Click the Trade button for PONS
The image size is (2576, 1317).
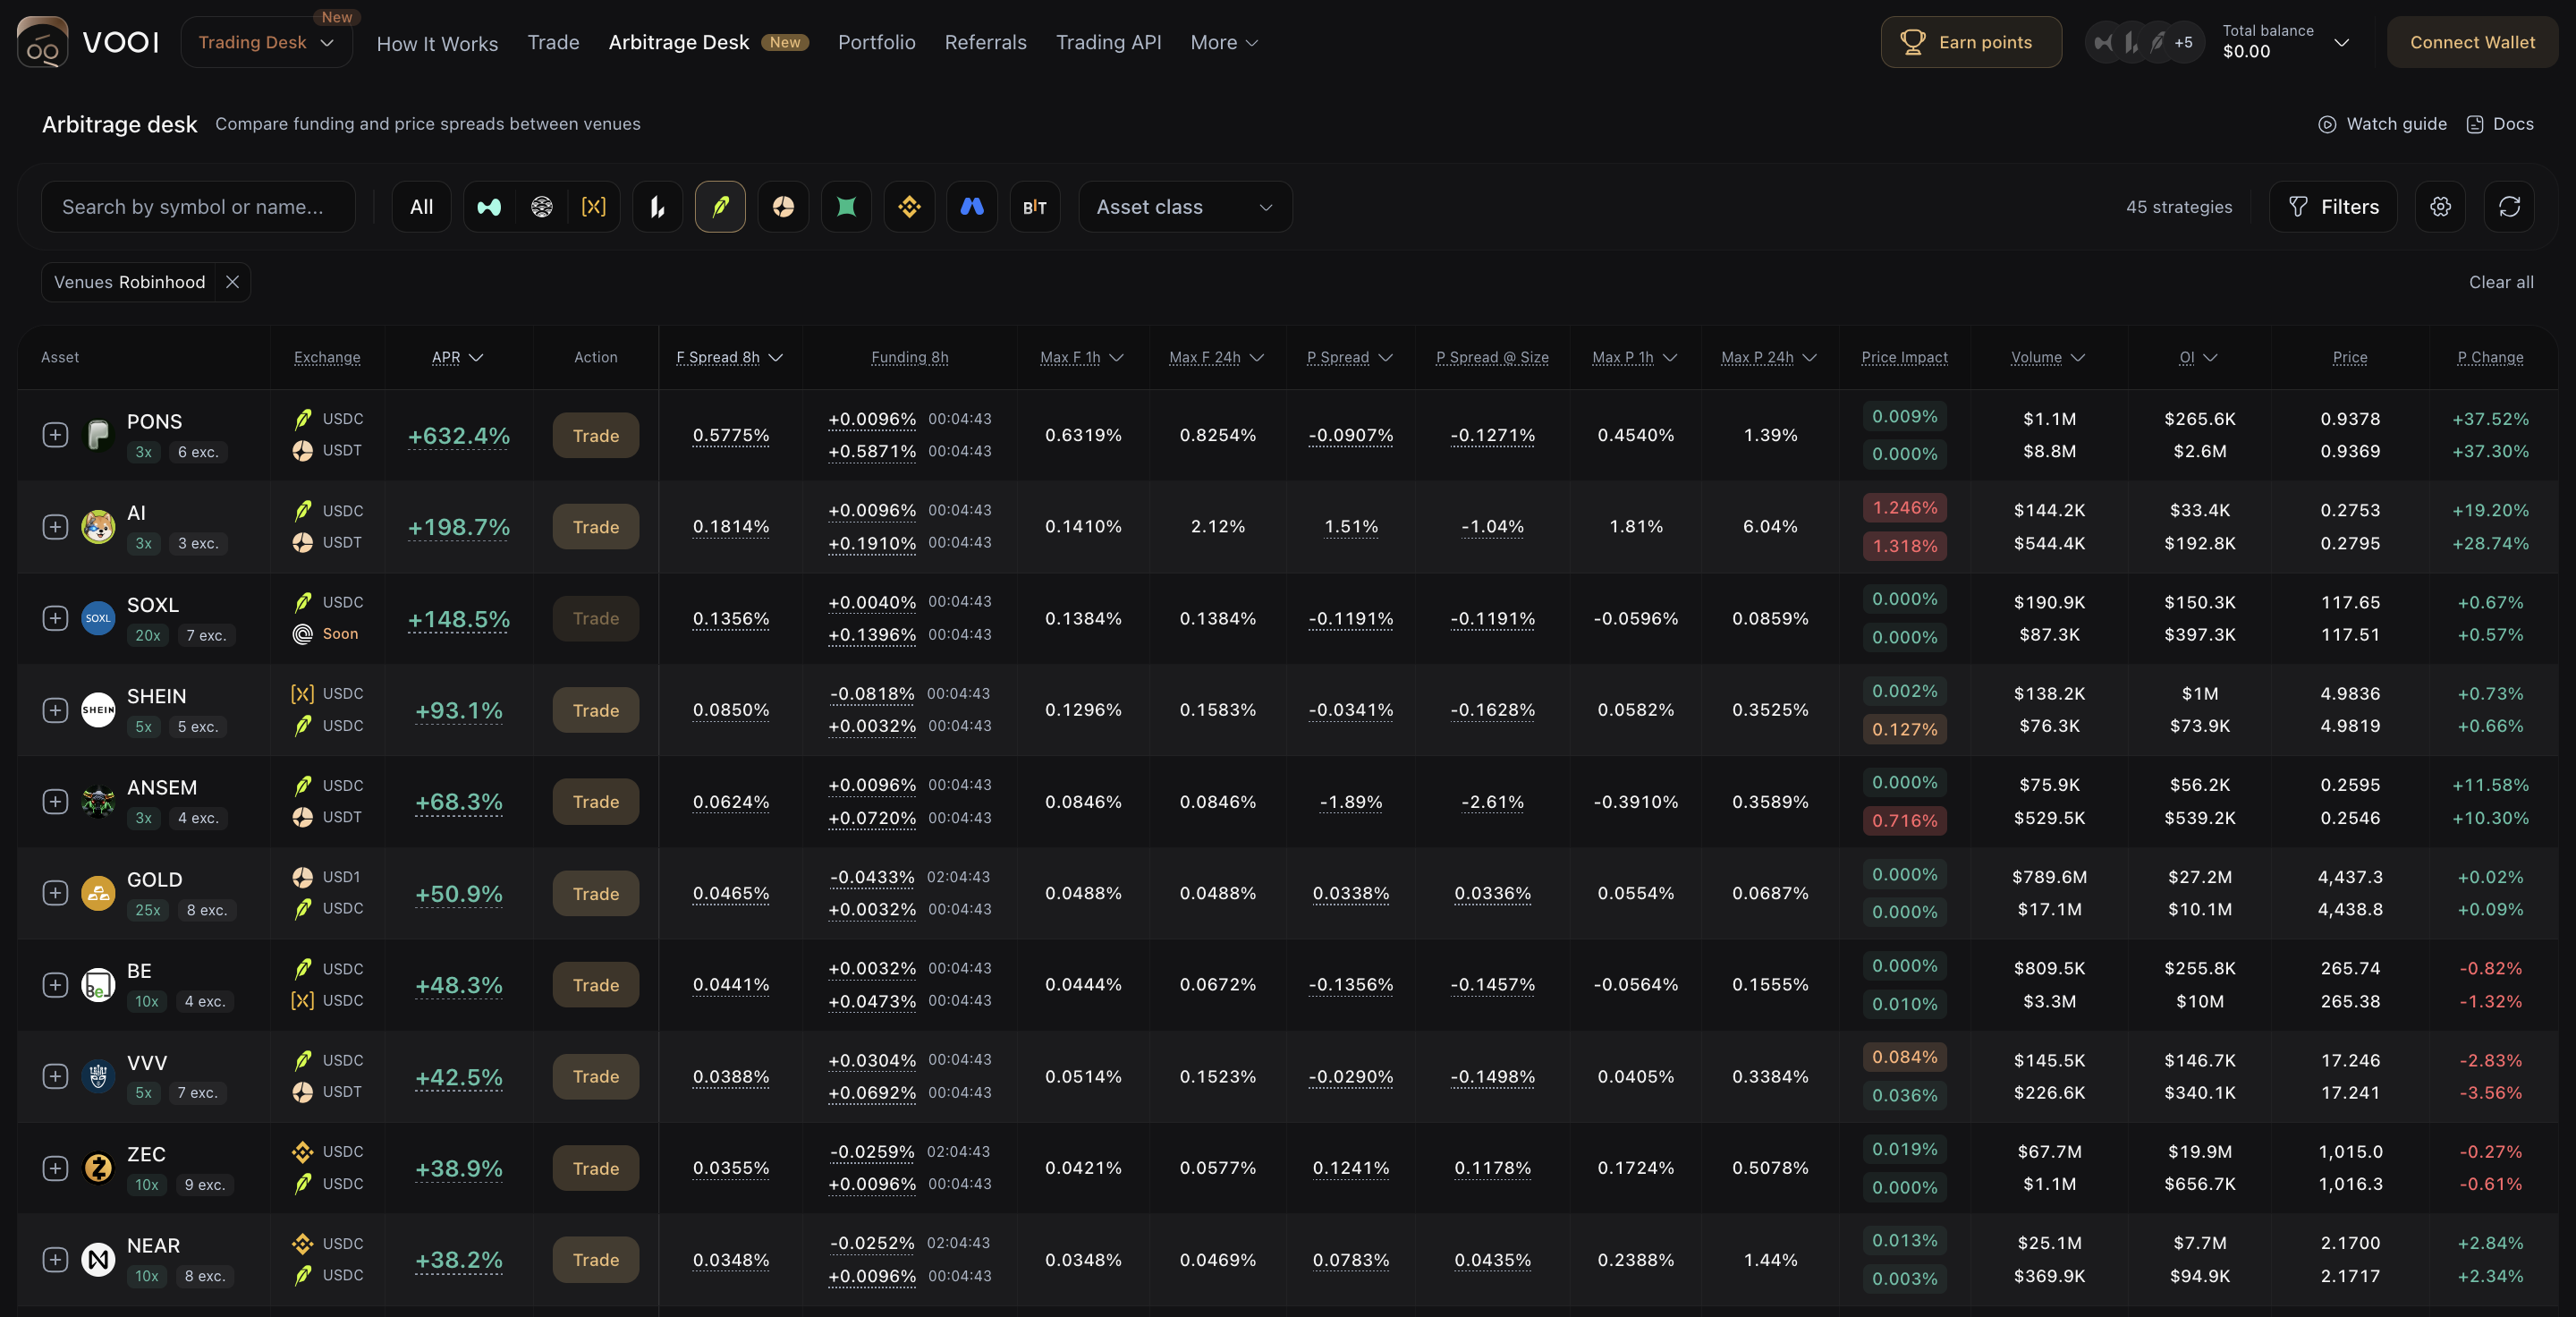(x=596, y=435)
